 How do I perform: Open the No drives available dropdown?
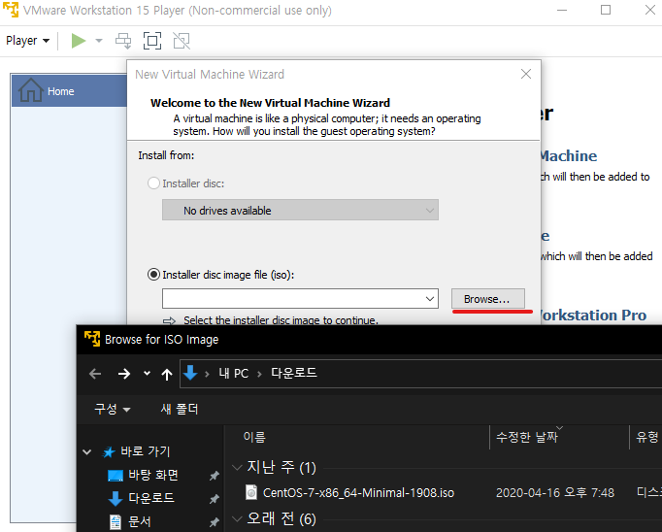[x=300, y=210]
